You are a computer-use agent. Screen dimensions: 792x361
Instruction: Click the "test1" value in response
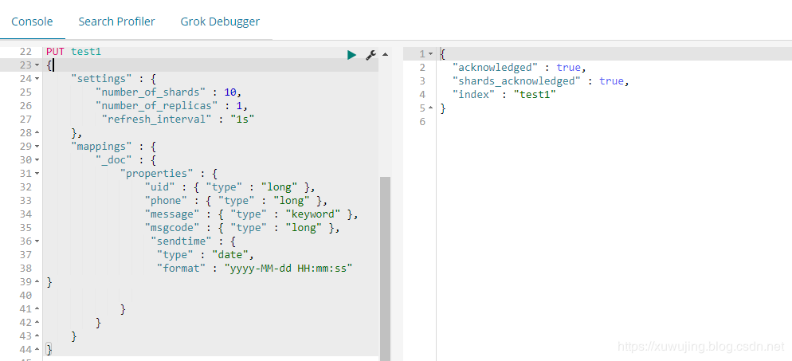[535, 95]
